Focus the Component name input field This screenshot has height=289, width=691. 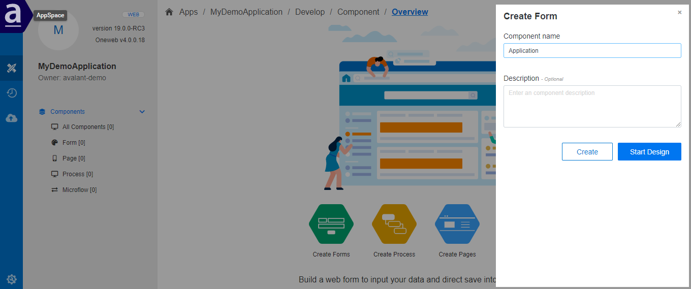coord(592,50)
